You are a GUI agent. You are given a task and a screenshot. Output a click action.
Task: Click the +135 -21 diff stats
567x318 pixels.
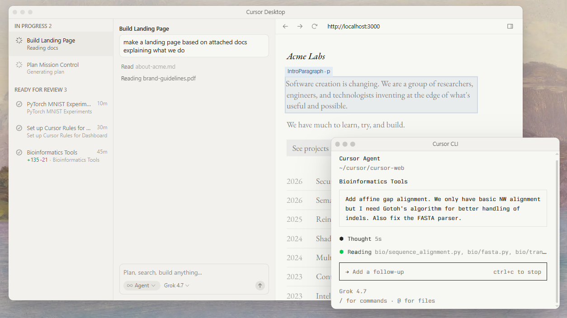[37, 160]
